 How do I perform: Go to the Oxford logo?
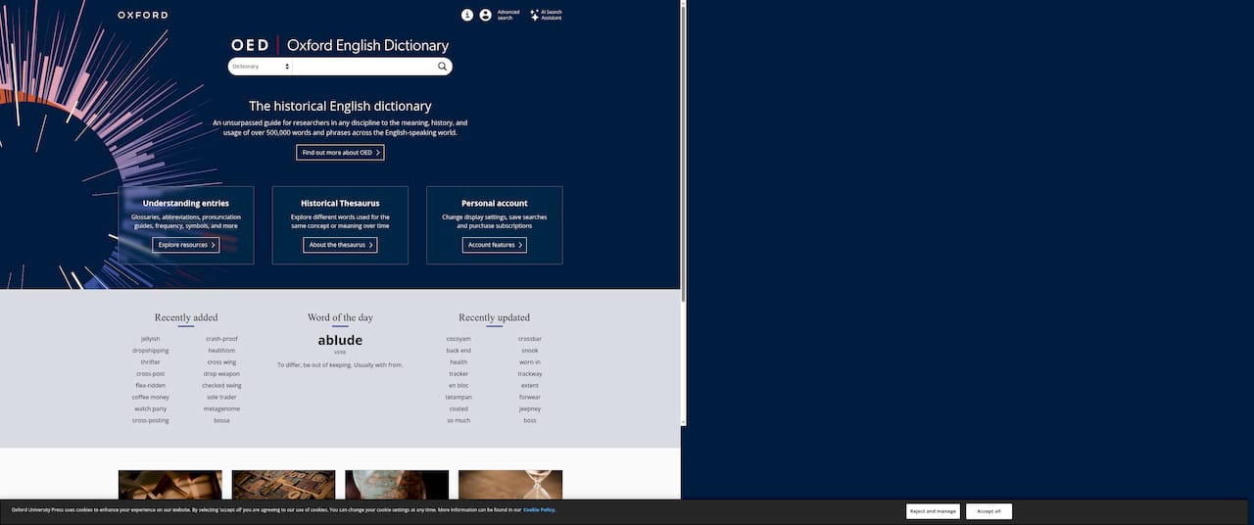click(142, 15)
